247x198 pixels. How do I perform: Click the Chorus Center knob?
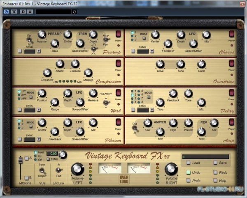pos(155,35)
